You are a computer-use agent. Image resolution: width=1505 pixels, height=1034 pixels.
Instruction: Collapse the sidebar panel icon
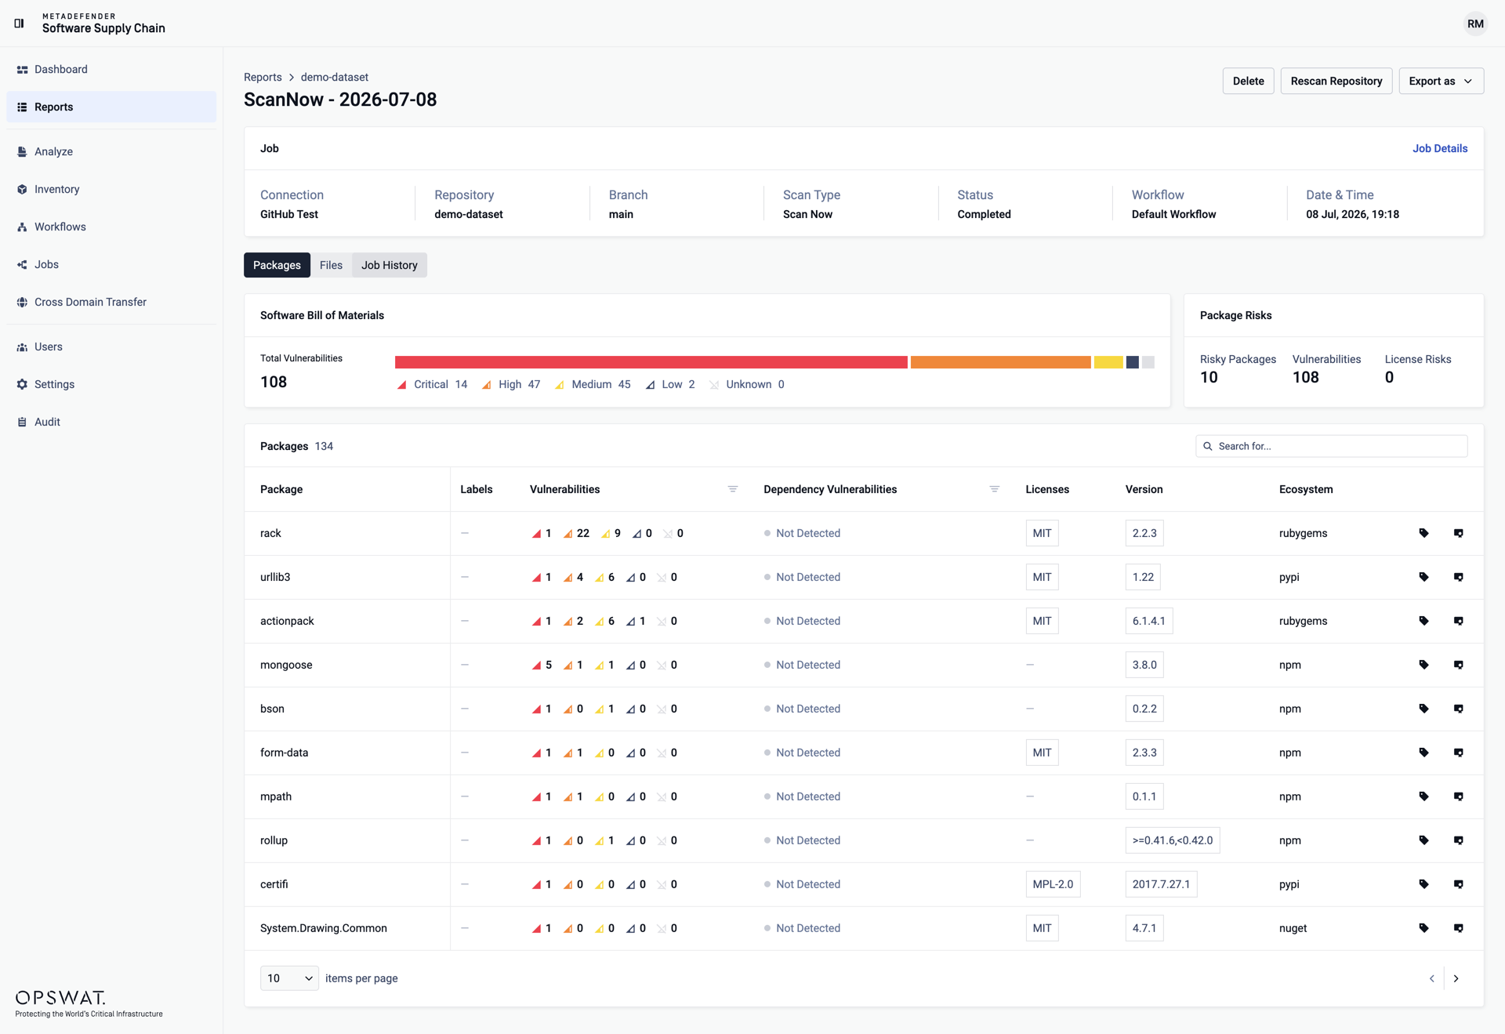pyautogui.click(x=20, y=24)
